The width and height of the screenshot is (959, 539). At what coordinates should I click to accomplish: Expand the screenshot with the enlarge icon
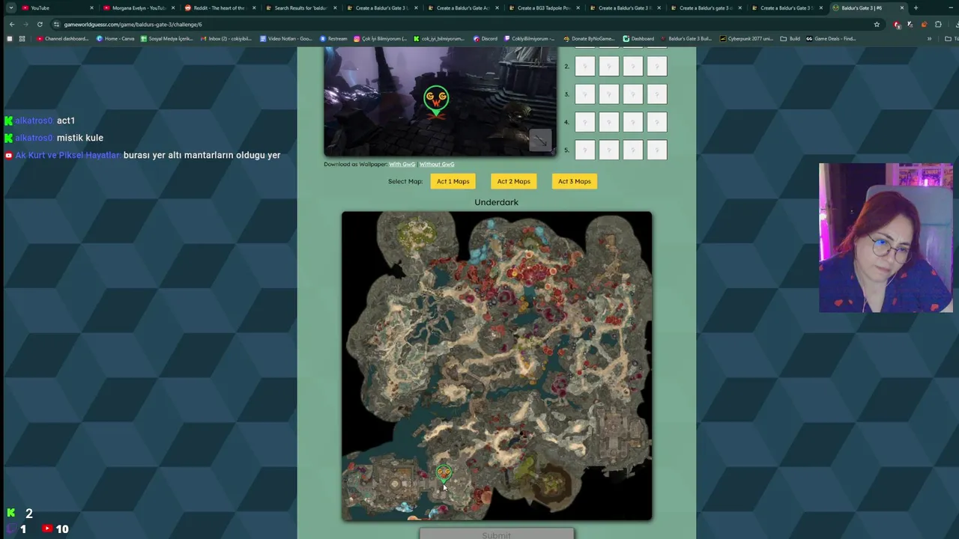[x=540, y=140]
